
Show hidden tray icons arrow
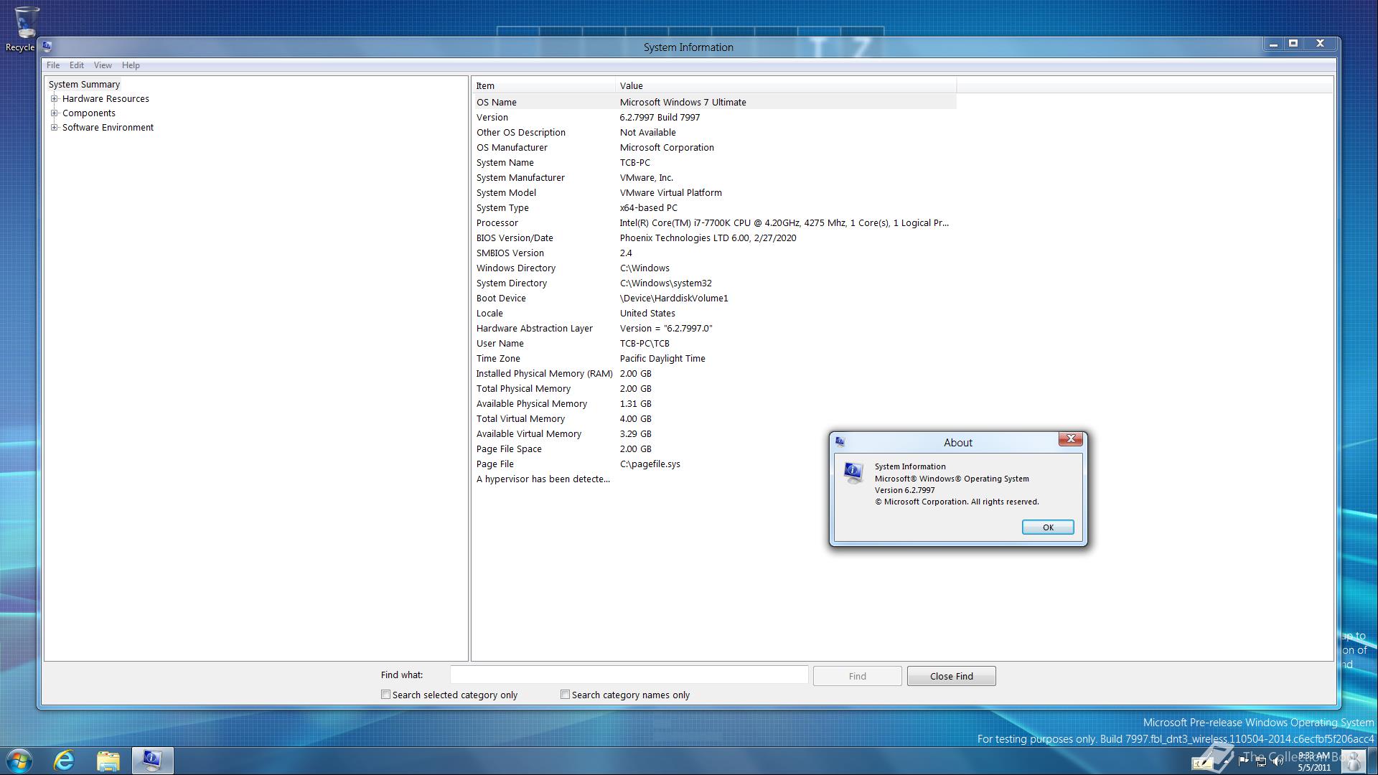pos(1227,761)
